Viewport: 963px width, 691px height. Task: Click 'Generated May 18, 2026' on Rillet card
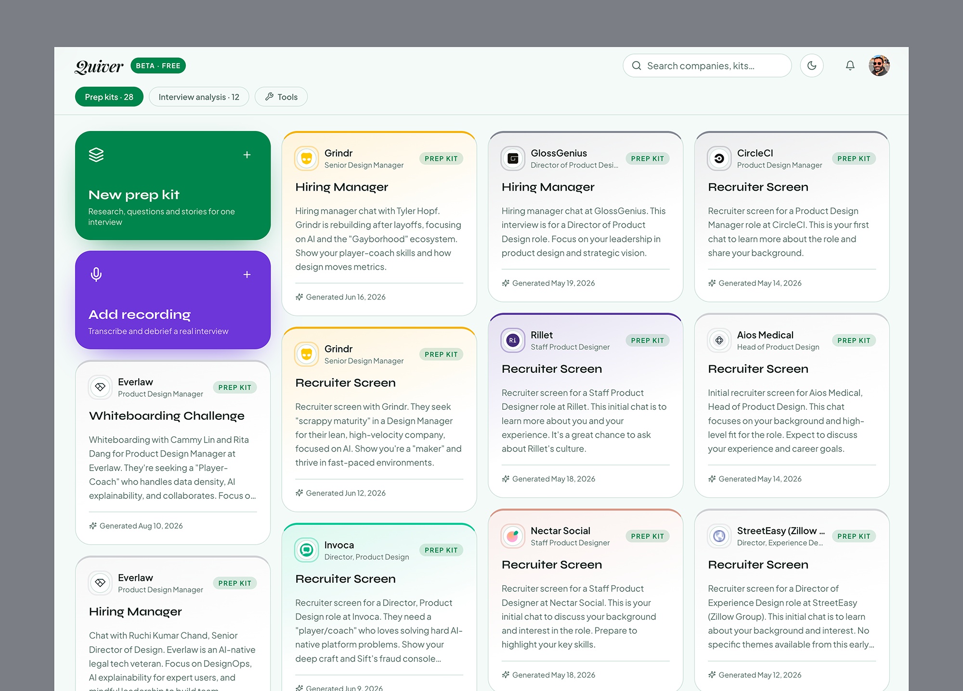pos(554,479)
